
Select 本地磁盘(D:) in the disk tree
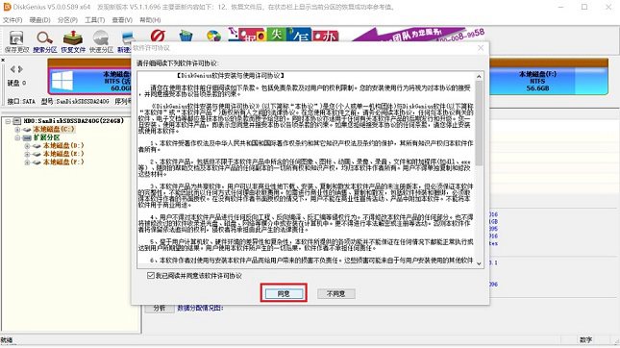[63, 146]
